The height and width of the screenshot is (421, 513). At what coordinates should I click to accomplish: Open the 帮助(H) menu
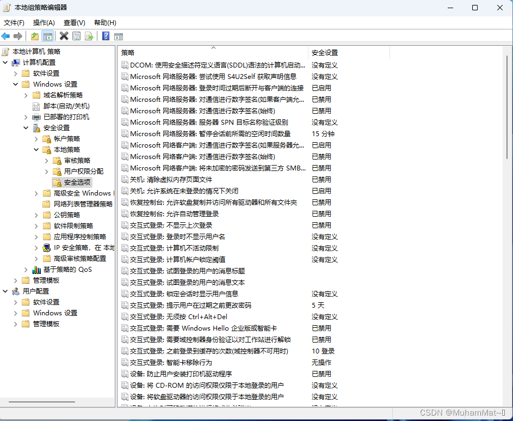point(105,23)
